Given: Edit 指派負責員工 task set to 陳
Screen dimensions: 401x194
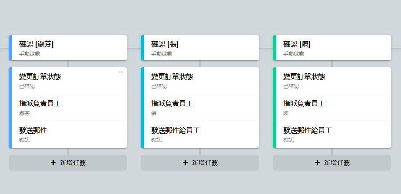Looking at the screenshot, I should [333, 108].
